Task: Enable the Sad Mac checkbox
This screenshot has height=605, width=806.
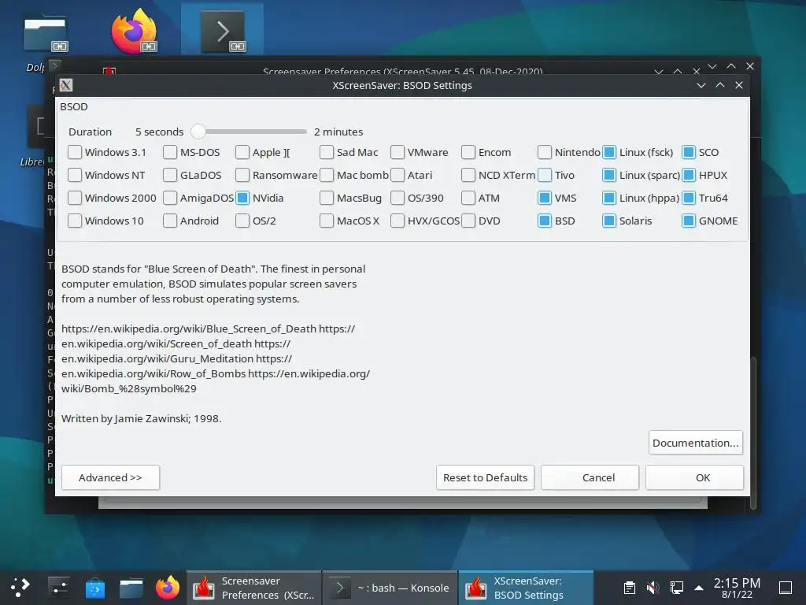Action: pyautogui.click(x=327, y=152)
